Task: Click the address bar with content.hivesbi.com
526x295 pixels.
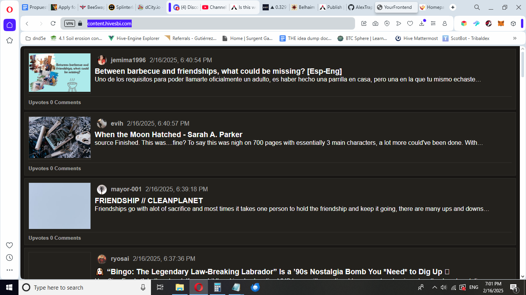Action: coord(208,23)
